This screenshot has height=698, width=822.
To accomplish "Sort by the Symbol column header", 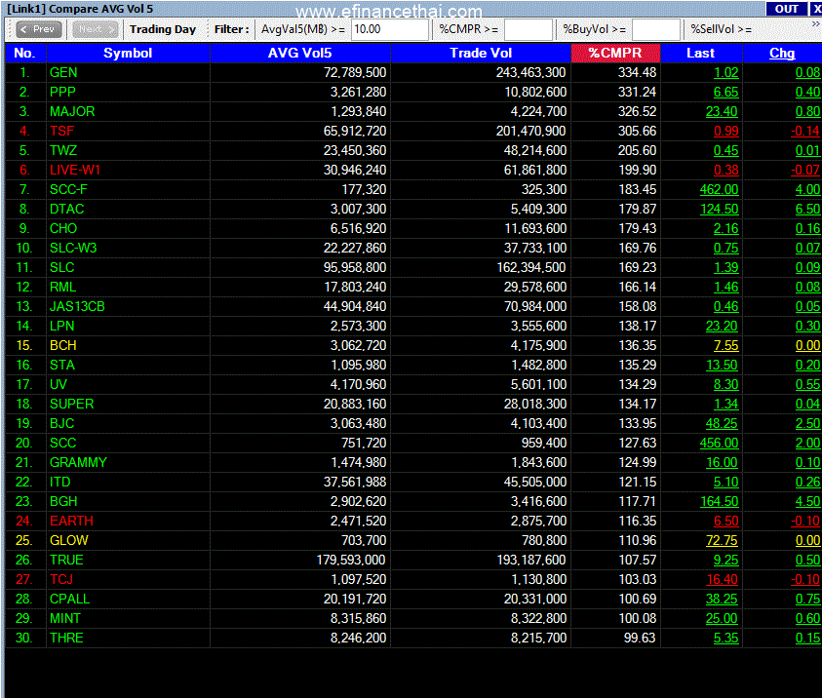I will [x=128, y=53].
